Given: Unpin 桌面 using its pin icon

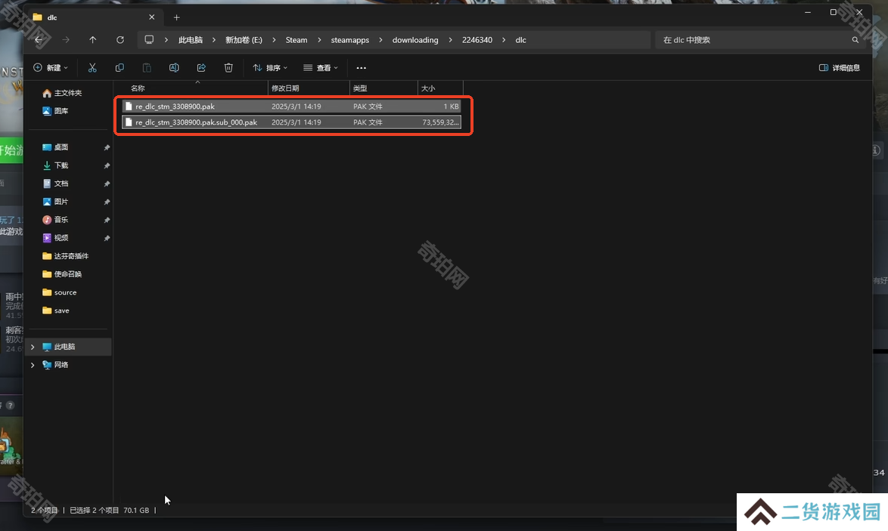Looking at the screenshot, I should coord(107,147).
